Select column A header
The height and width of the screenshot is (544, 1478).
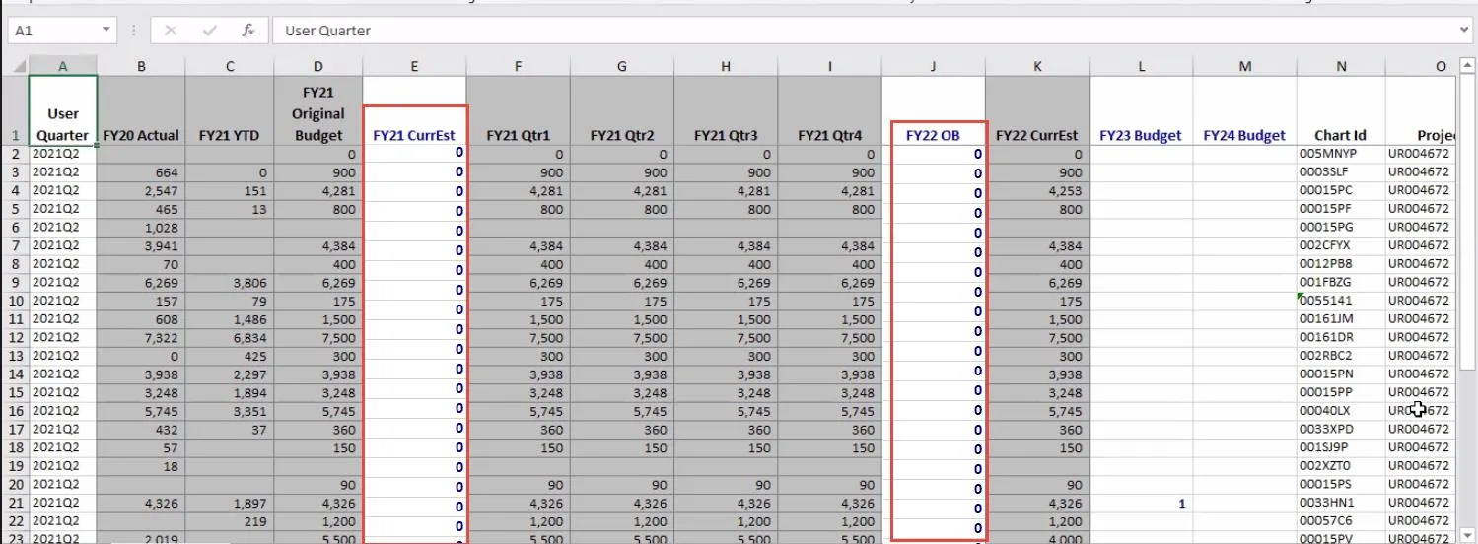[x=63, y=66]
